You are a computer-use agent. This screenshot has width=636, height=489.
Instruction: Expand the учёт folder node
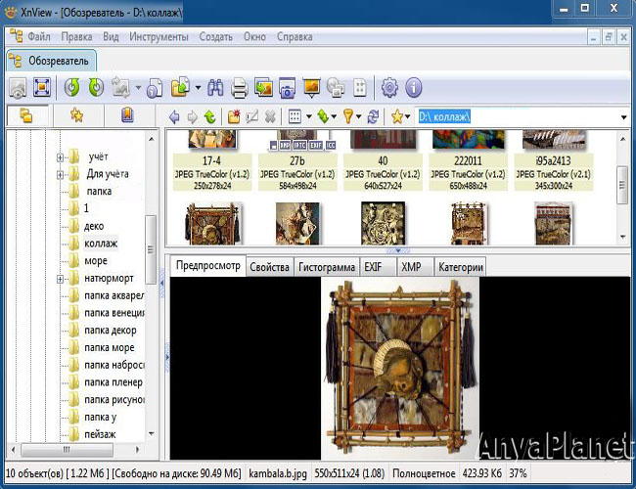click(60, 156)
